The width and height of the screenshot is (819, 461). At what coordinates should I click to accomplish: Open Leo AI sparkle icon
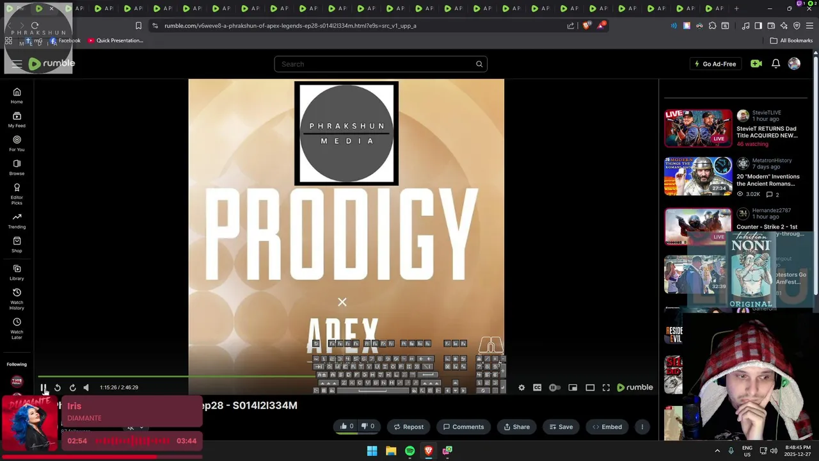coord(784,26)
